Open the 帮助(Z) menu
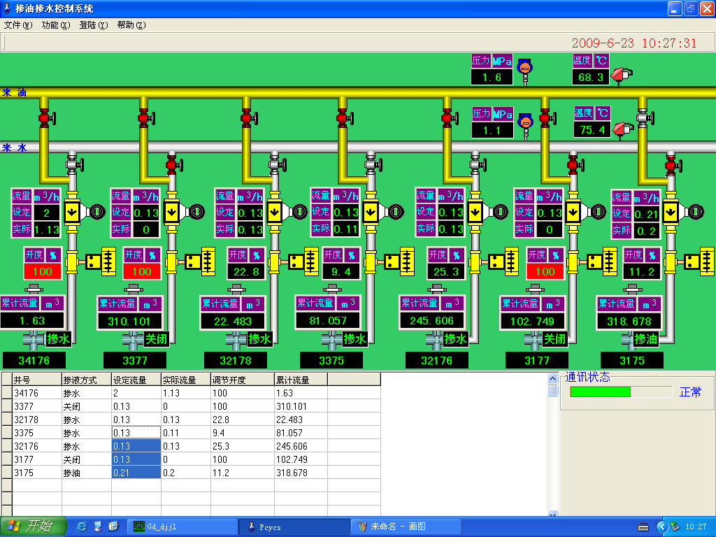 click(x=131, y=25)
